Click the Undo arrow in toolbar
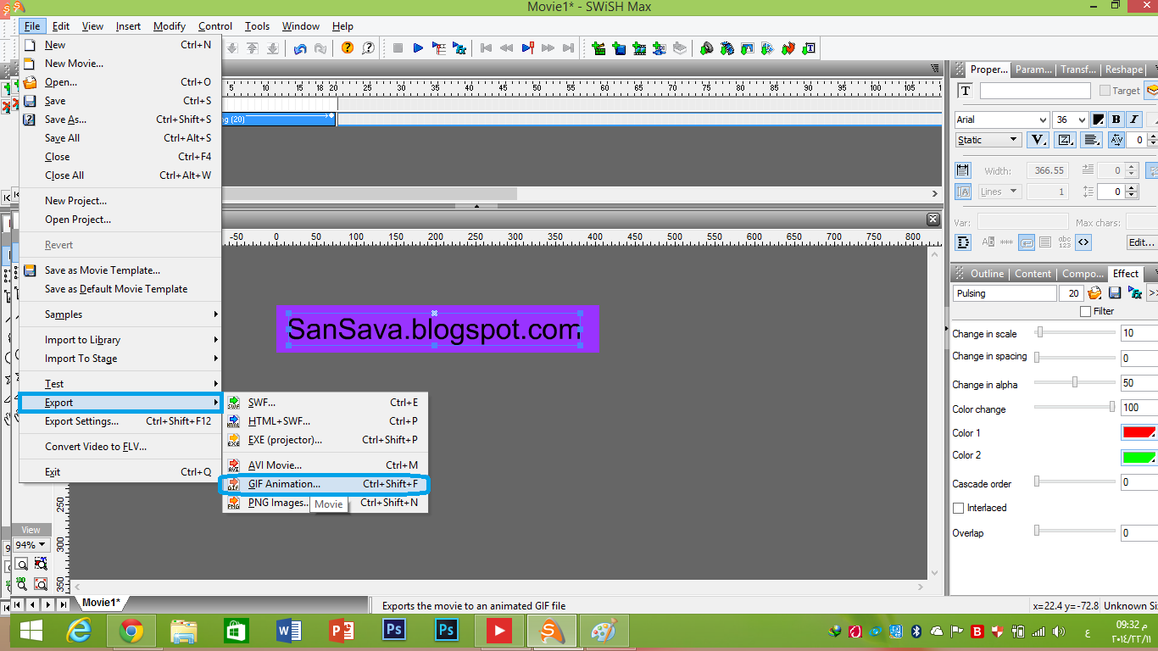Screen dimensions: 1158x651 300,48
